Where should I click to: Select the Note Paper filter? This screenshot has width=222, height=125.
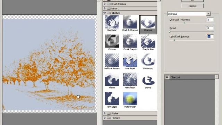(130, 60)
